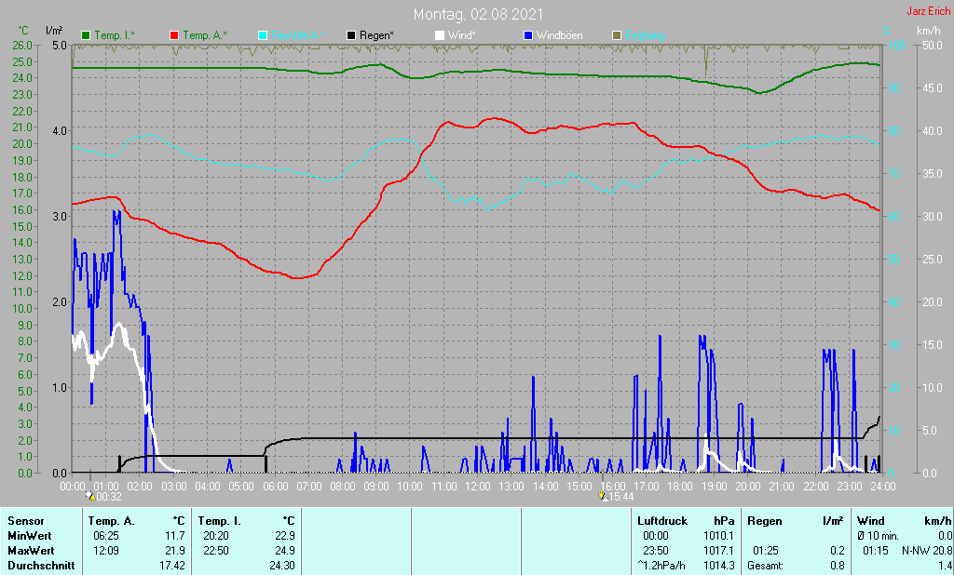
Task: Click the moon marker icon at 00:32
Action: 91,497
